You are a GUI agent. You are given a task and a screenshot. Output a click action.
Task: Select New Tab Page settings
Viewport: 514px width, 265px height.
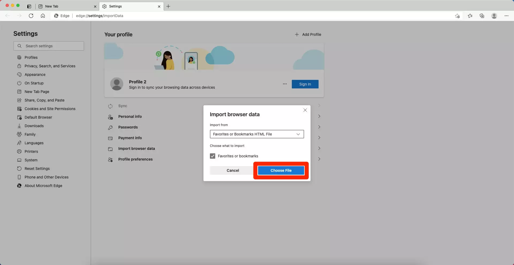click(x=37, y=92)
